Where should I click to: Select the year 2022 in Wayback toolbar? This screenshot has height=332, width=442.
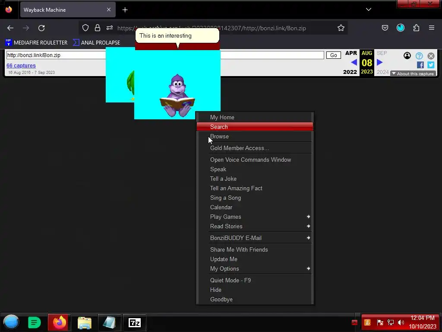click(350, 72)
